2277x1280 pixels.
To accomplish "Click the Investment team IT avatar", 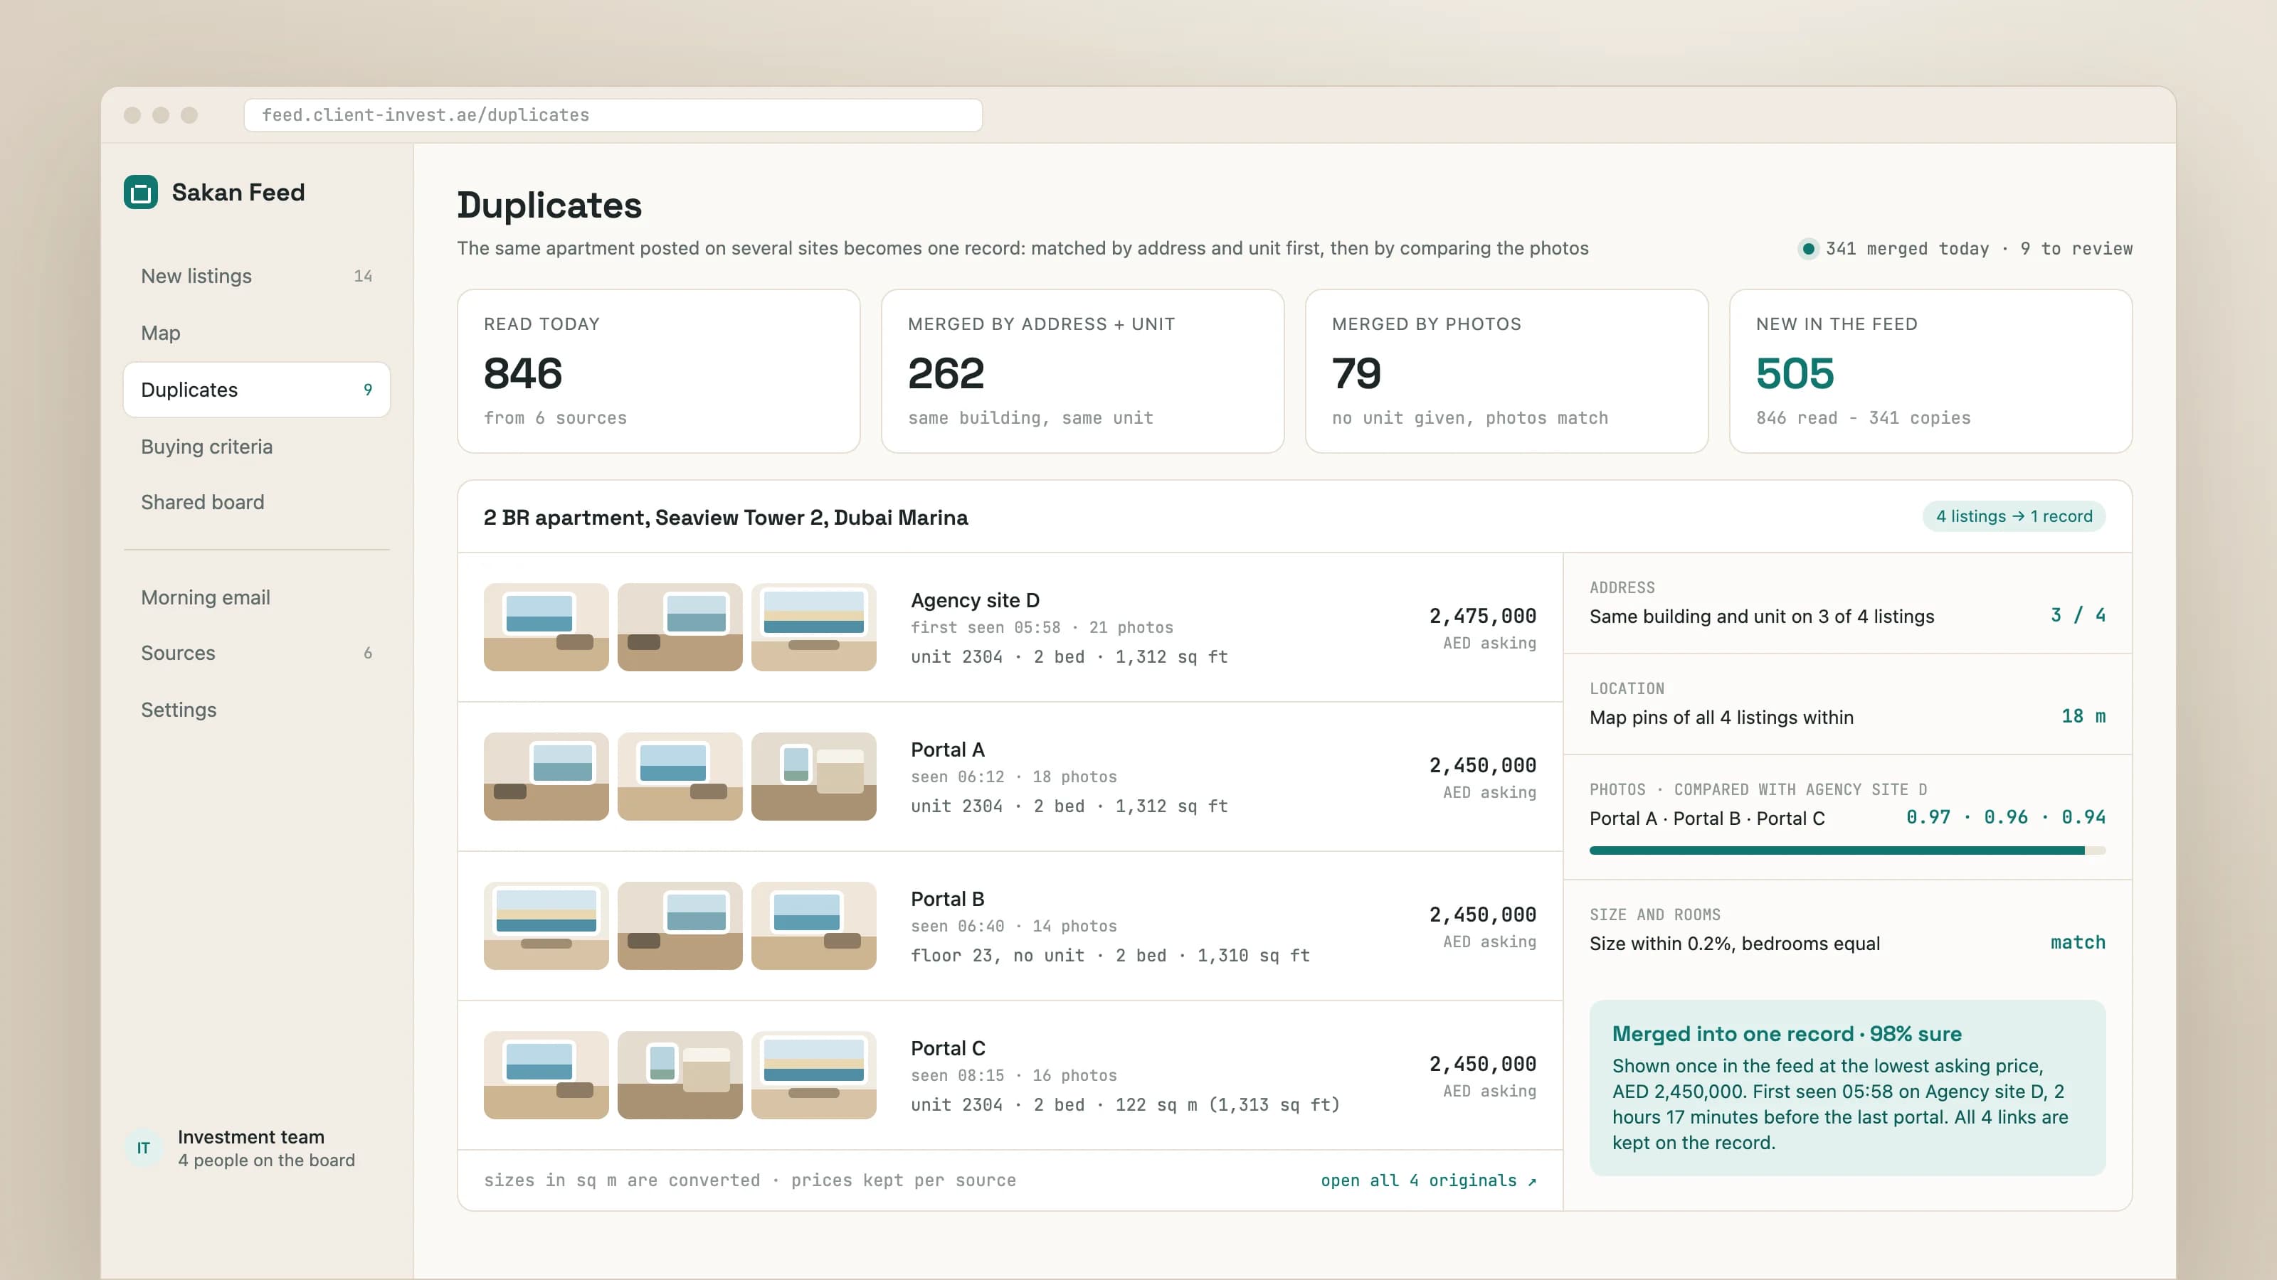I will coord(143,1148).
